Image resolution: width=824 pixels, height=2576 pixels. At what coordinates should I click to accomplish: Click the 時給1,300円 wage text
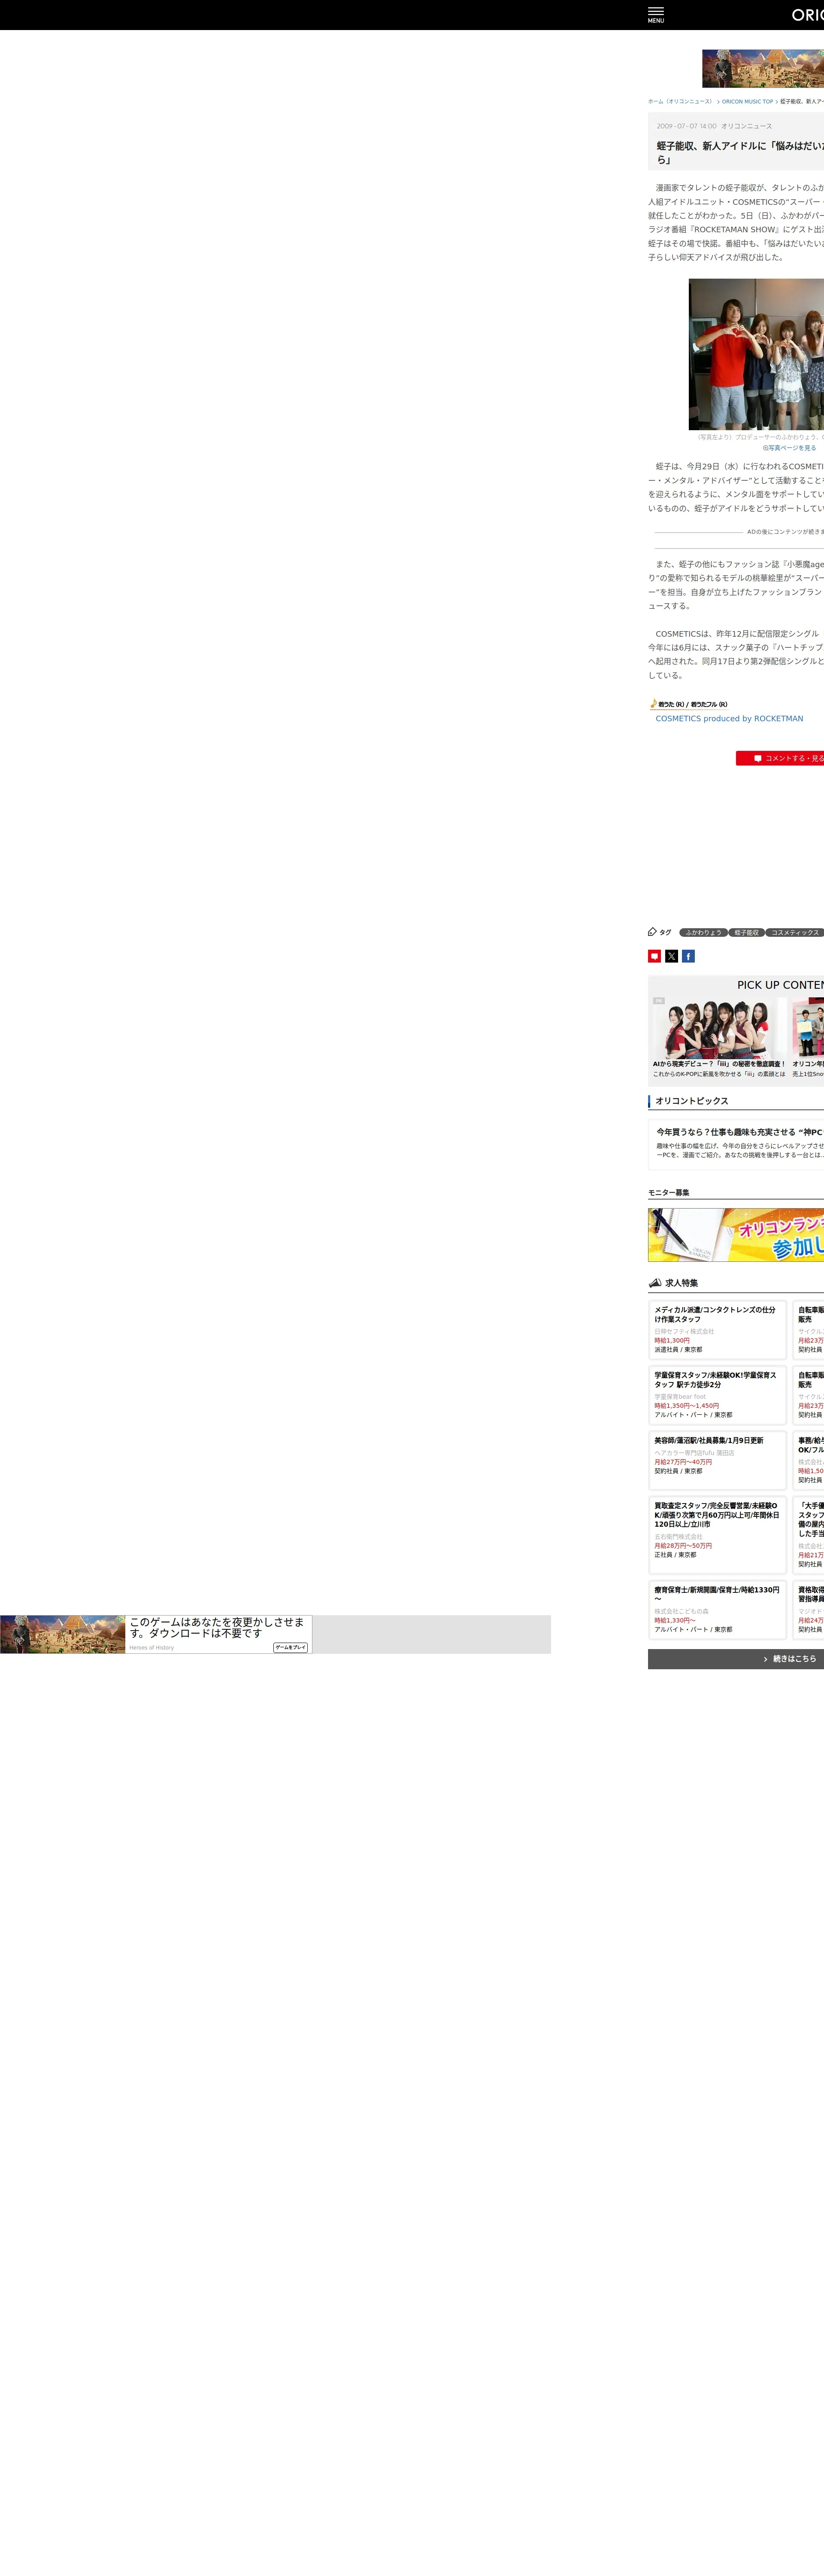coord(672,1340)
